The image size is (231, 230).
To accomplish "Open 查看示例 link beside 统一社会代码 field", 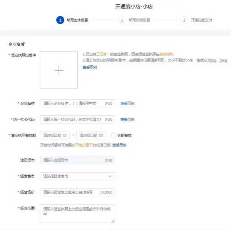I will coord(127,120).
